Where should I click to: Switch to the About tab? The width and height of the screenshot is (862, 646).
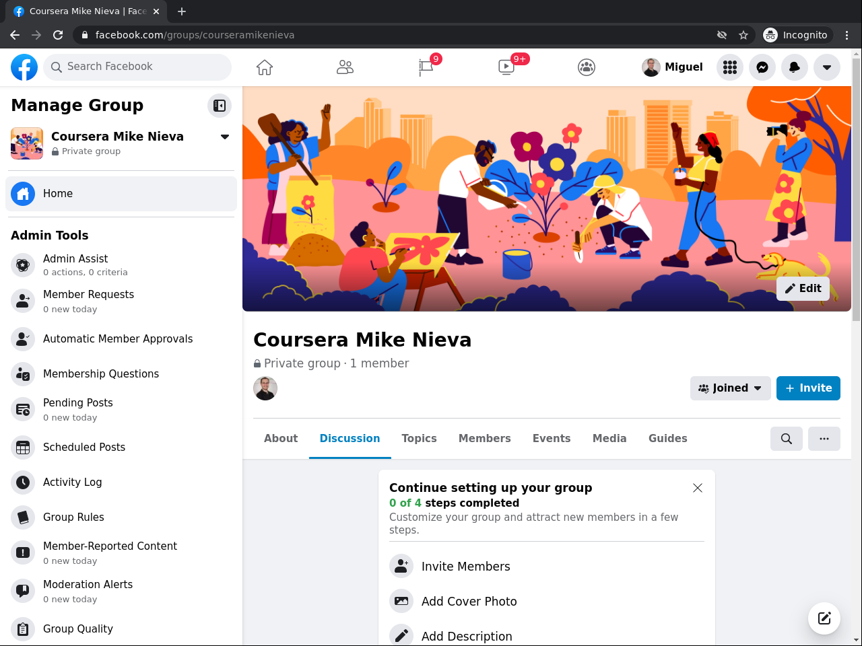click(281, 439)
